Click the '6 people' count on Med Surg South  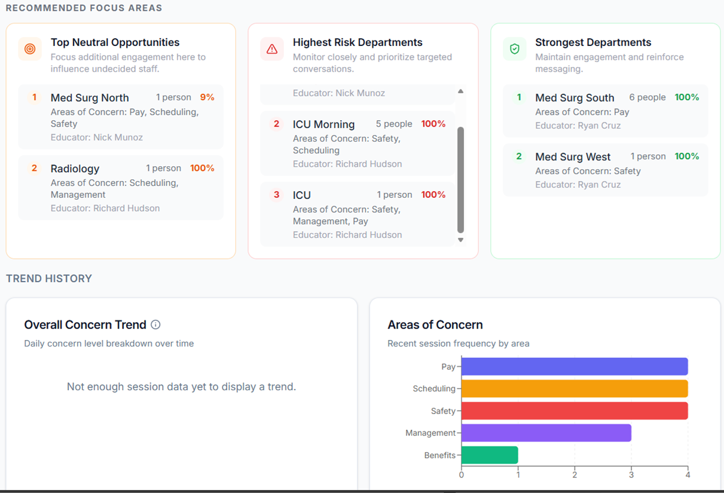click(x=647, y=97)
